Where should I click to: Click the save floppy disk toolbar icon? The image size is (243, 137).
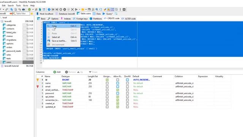(x=89, y=10)
